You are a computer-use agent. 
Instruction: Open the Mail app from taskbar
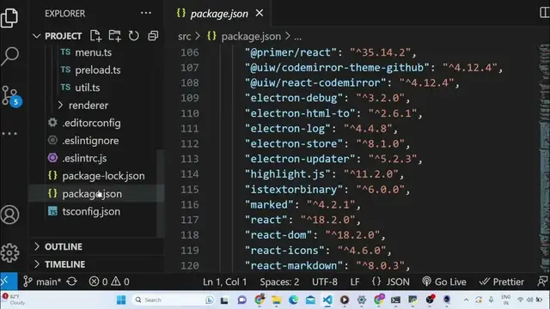pos(310,300)
